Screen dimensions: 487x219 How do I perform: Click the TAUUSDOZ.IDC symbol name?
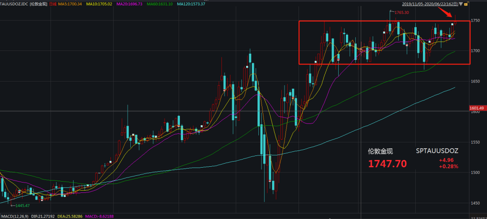point(14,4)
